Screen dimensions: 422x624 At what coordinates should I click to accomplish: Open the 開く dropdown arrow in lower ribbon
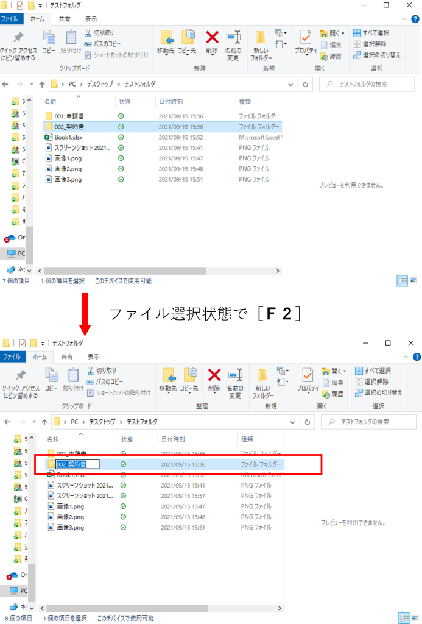[345, 371]
